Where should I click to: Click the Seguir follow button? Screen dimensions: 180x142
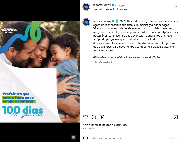pyautogui.click(x=122, y=5)
